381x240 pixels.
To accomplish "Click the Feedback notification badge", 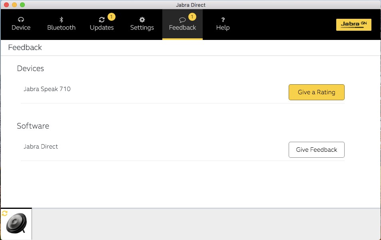I will coord(192,17).
